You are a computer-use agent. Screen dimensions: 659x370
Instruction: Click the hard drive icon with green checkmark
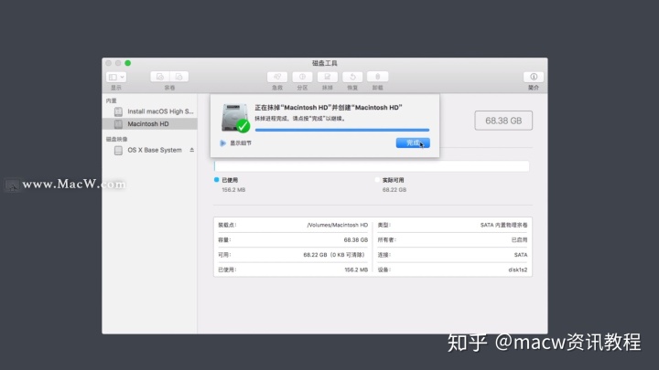click(x=235, y=118)
